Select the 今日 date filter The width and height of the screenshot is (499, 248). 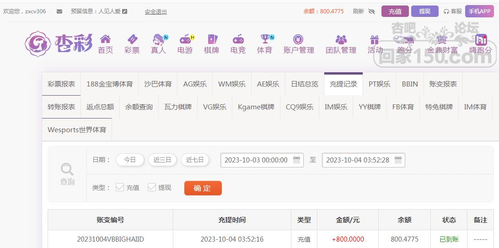click(130, 160)
